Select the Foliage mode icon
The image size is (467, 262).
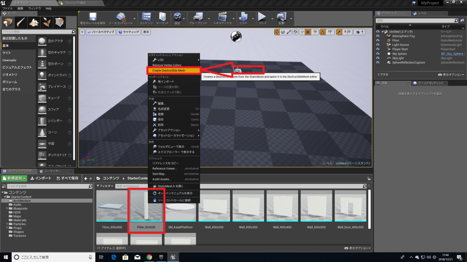(47, 22)
